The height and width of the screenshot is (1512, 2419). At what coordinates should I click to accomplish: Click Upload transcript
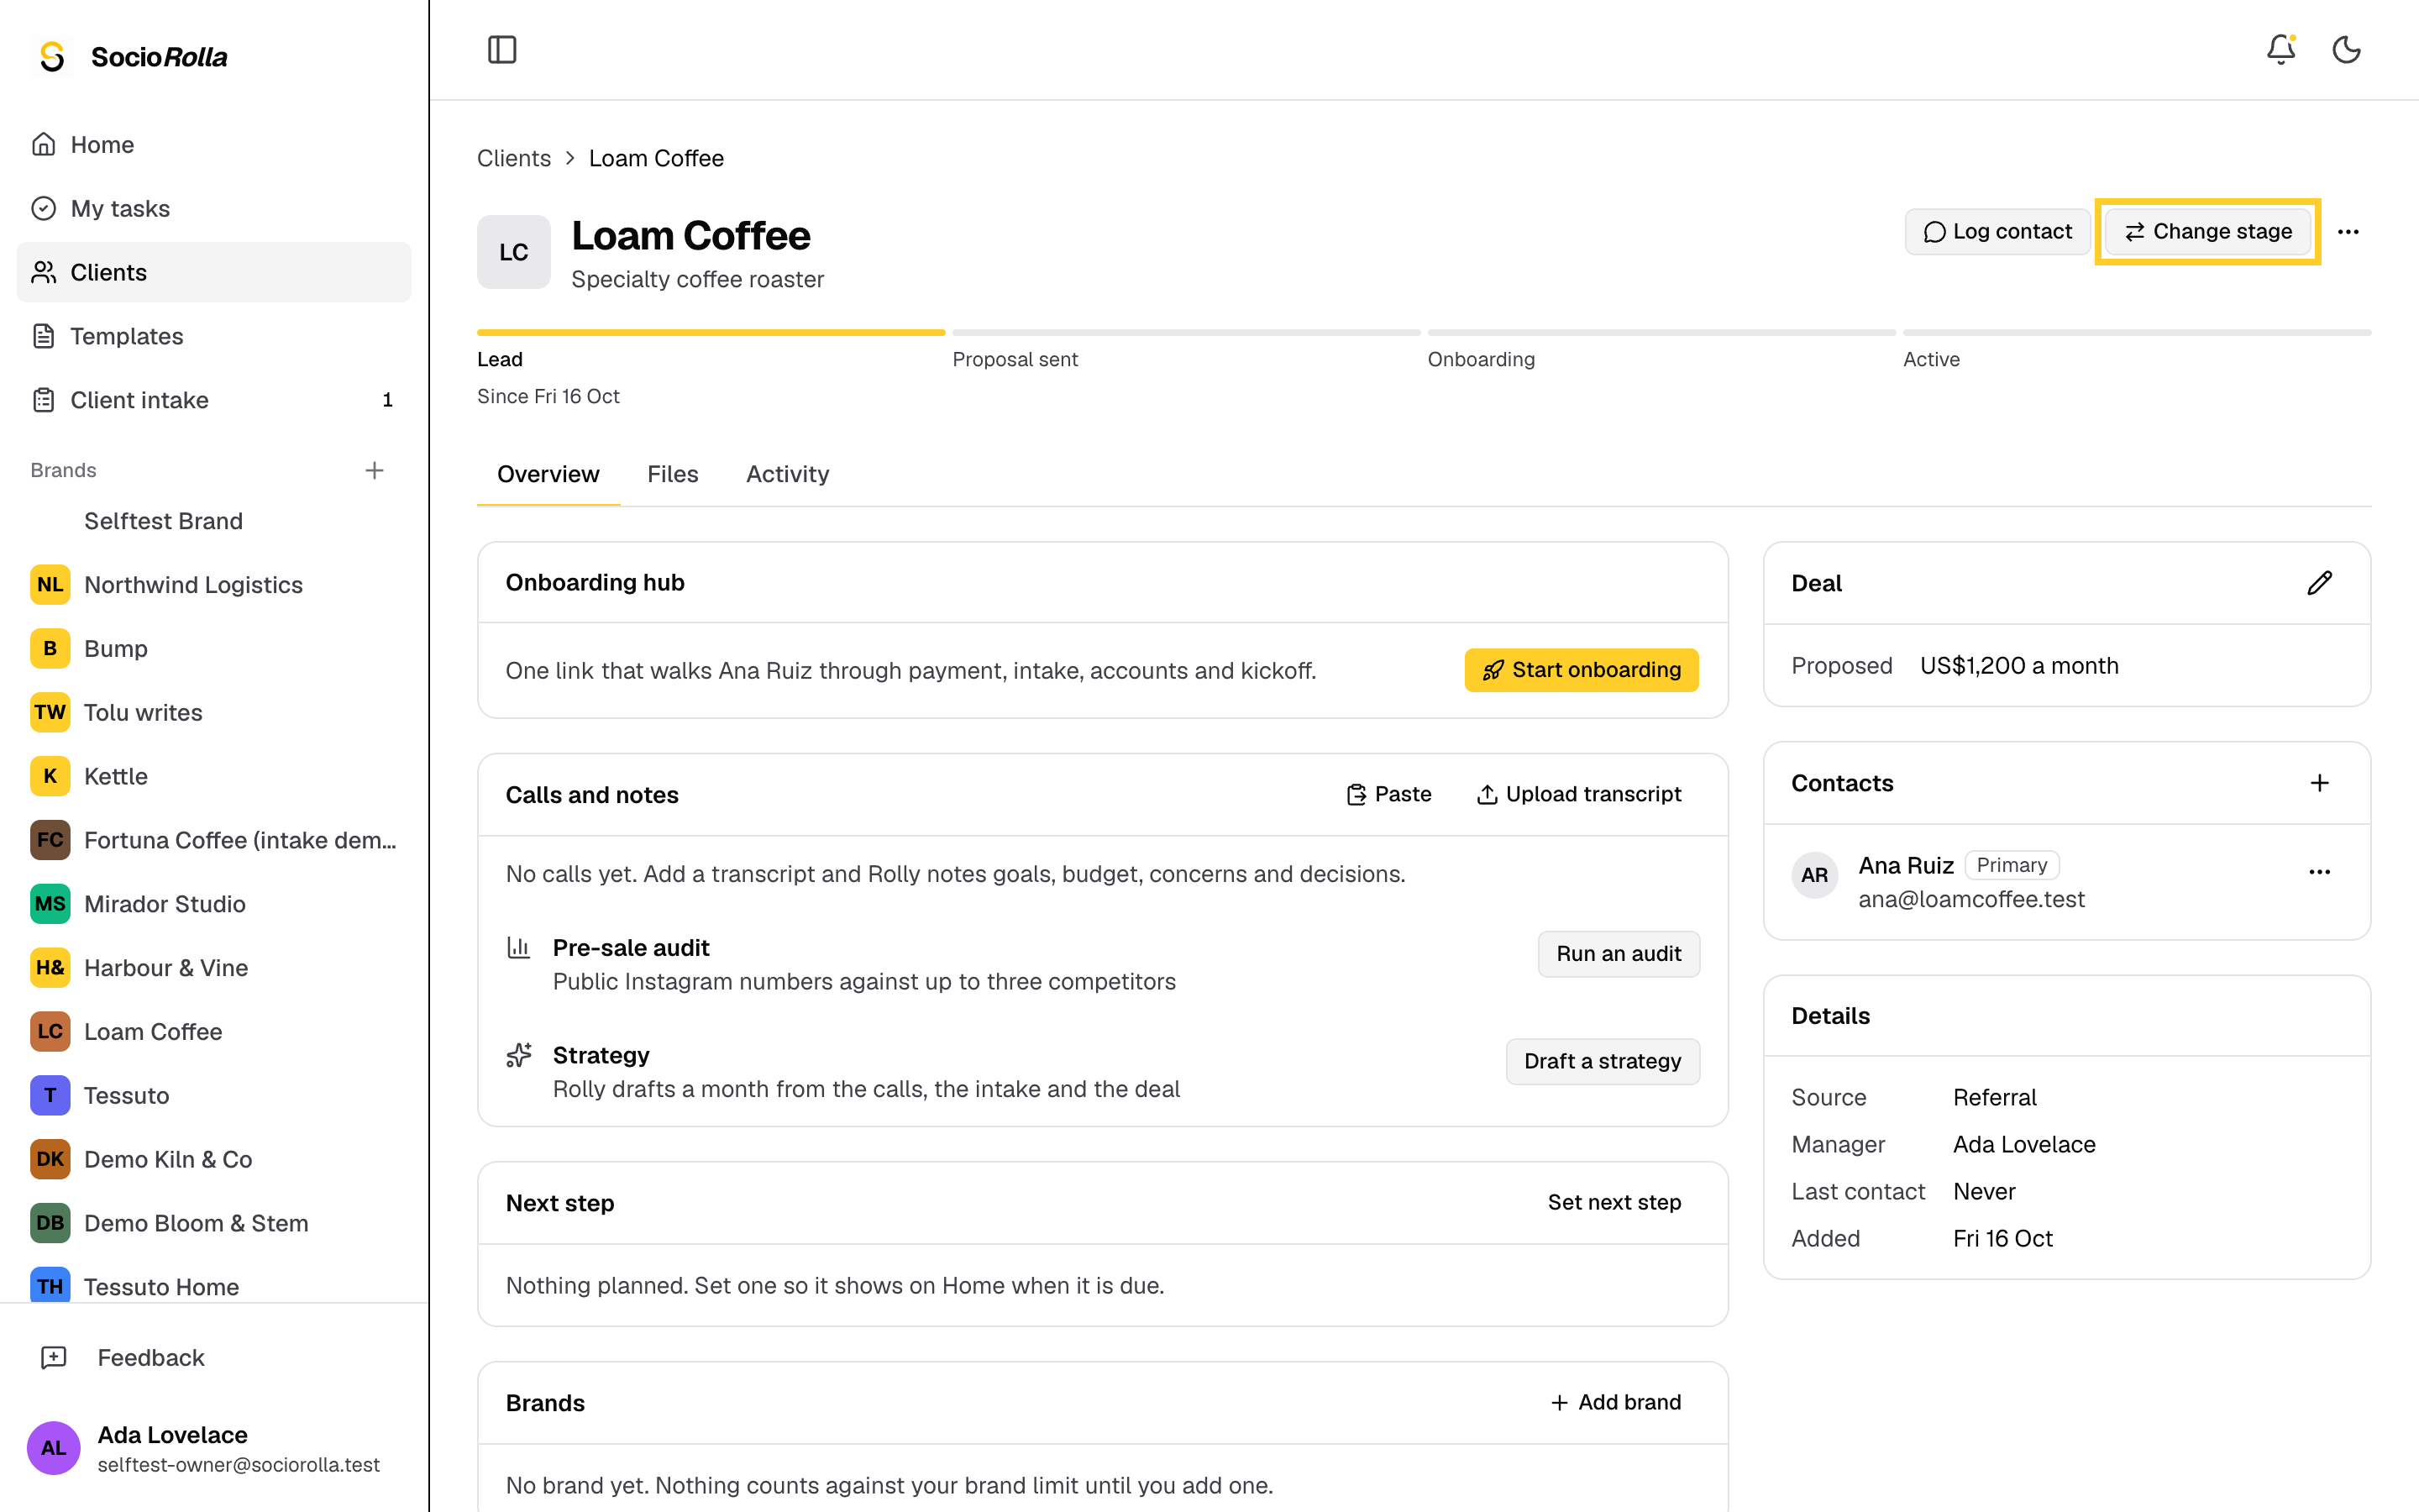click(x=1579, y=794)
